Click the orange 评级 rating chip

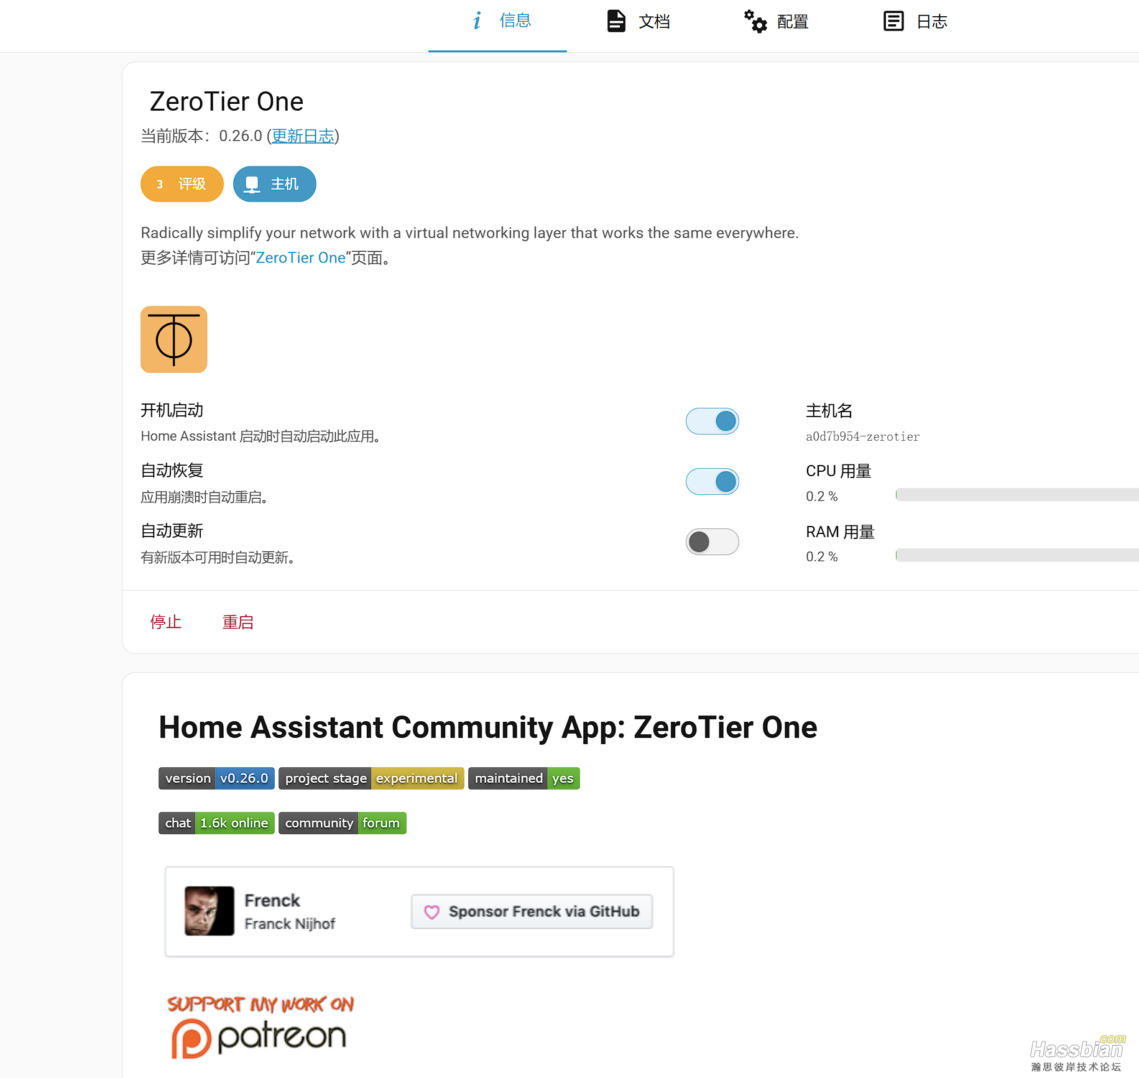(x=182, y=184)
